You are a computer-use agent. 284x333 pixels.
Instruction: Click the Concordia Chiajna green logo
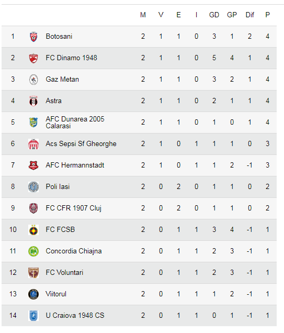pos(33,251)
